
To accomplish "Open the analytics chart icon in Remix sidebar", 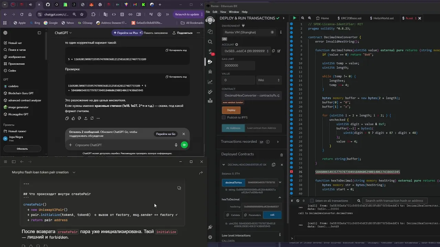I will pos(210,82).
